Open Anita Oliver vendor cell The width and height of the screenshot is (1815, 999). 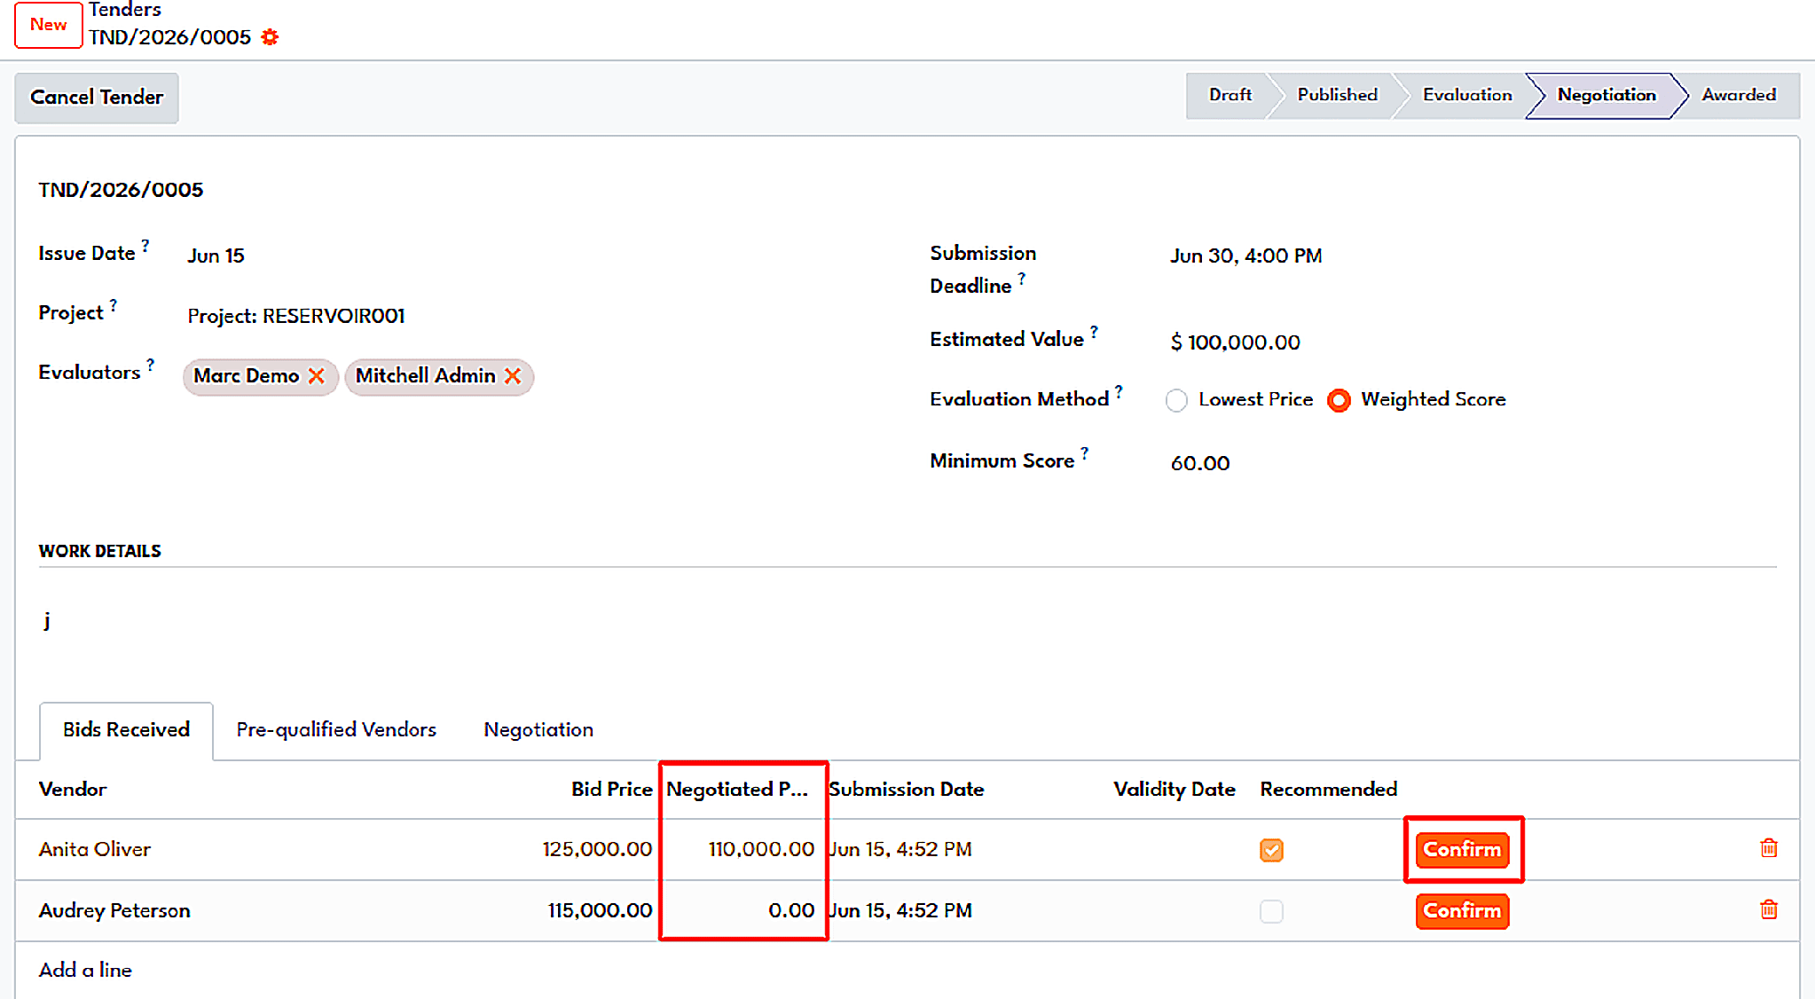(95, 850)
